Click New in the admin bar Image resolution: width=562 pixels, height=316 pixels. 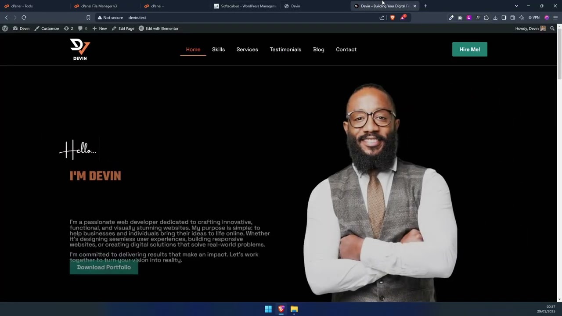coord(99,29)
